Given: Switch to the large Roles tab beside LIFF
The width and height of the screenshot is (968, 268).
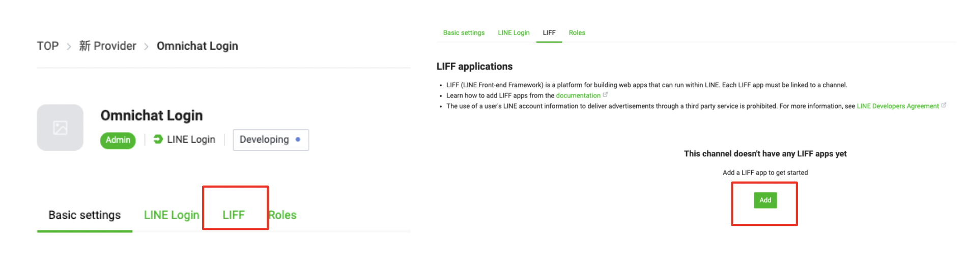Looking at the screenshot, I should pos(283,215).
